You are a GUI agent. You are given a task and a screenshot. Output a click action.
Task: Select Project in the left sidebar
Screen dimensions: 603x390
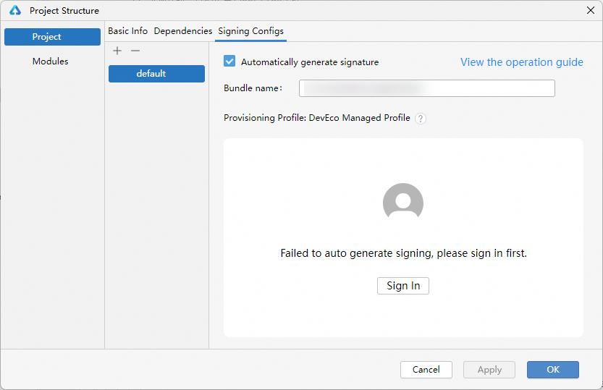coord(52,37)
